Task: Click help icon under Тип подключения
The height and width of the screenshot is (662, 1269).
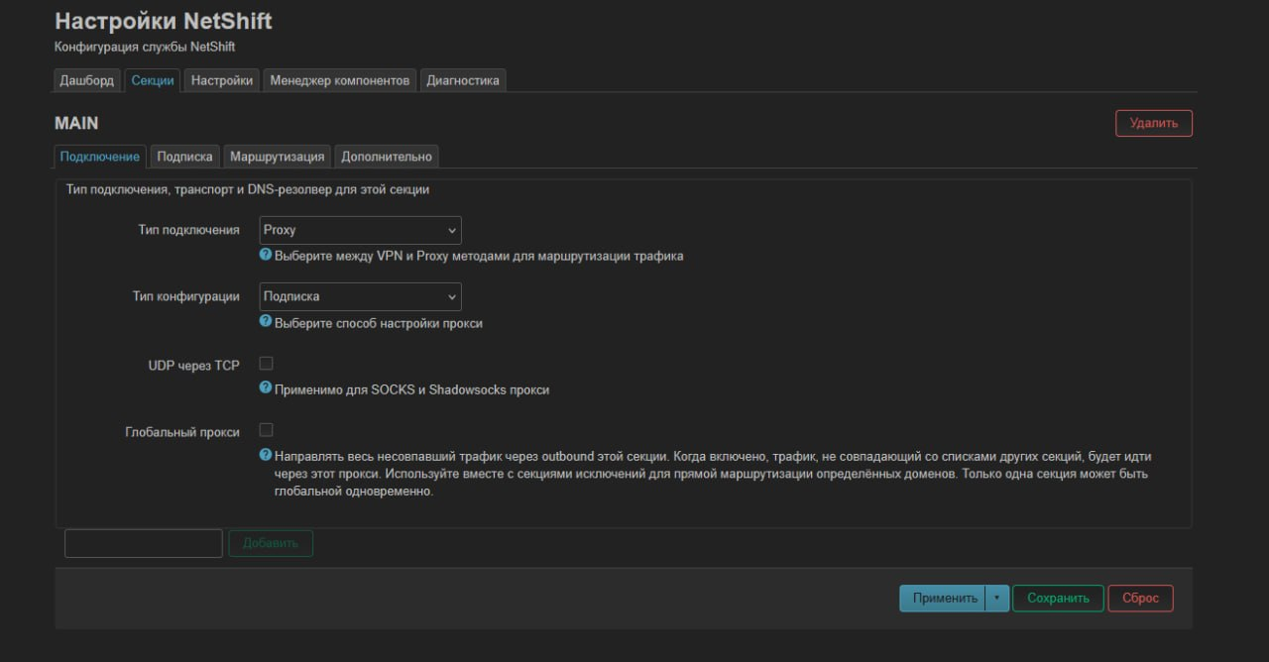Action: [266, 255]
